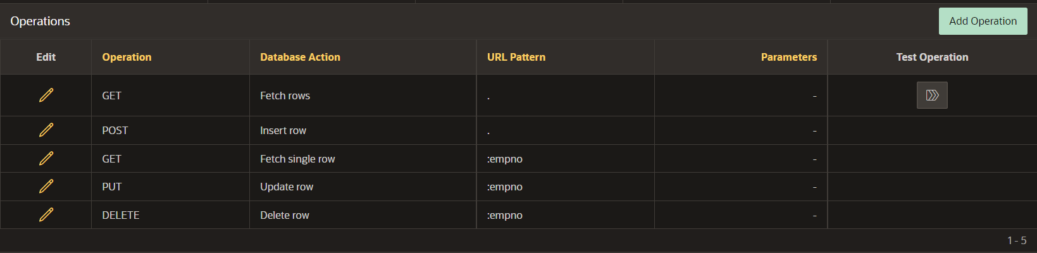1037x253 pixels.
Task: Edit the GET Fetch rows operation
Action: pos(46,95)
